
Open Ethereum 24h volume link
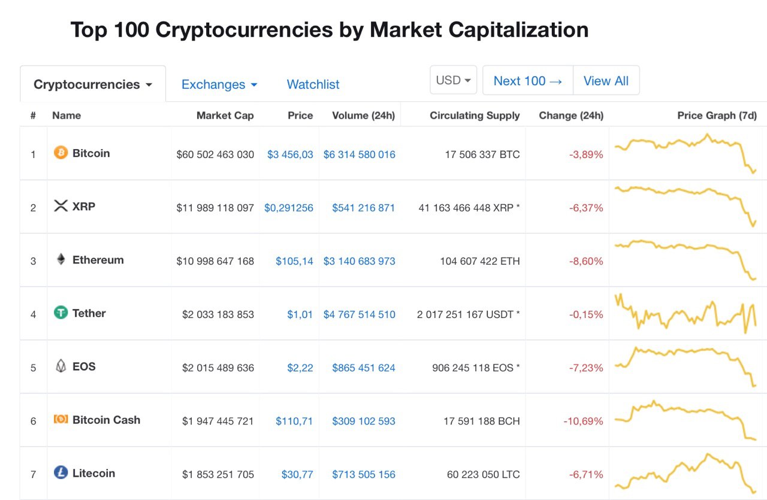pyautogui.click(x=359, y=261)
